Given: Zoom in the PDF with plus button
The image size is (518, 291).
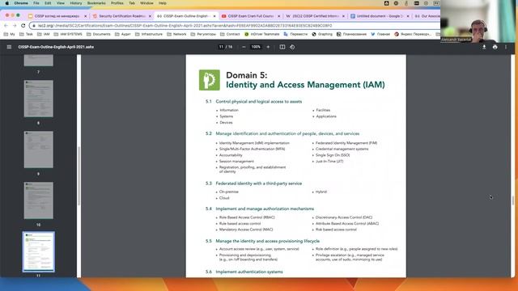Looking at the screenshot, I should click(x=268, y=47).
